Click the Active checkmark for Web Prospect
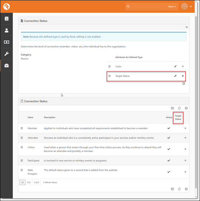The height and width of the screenshot is (201, 200). 169,172
